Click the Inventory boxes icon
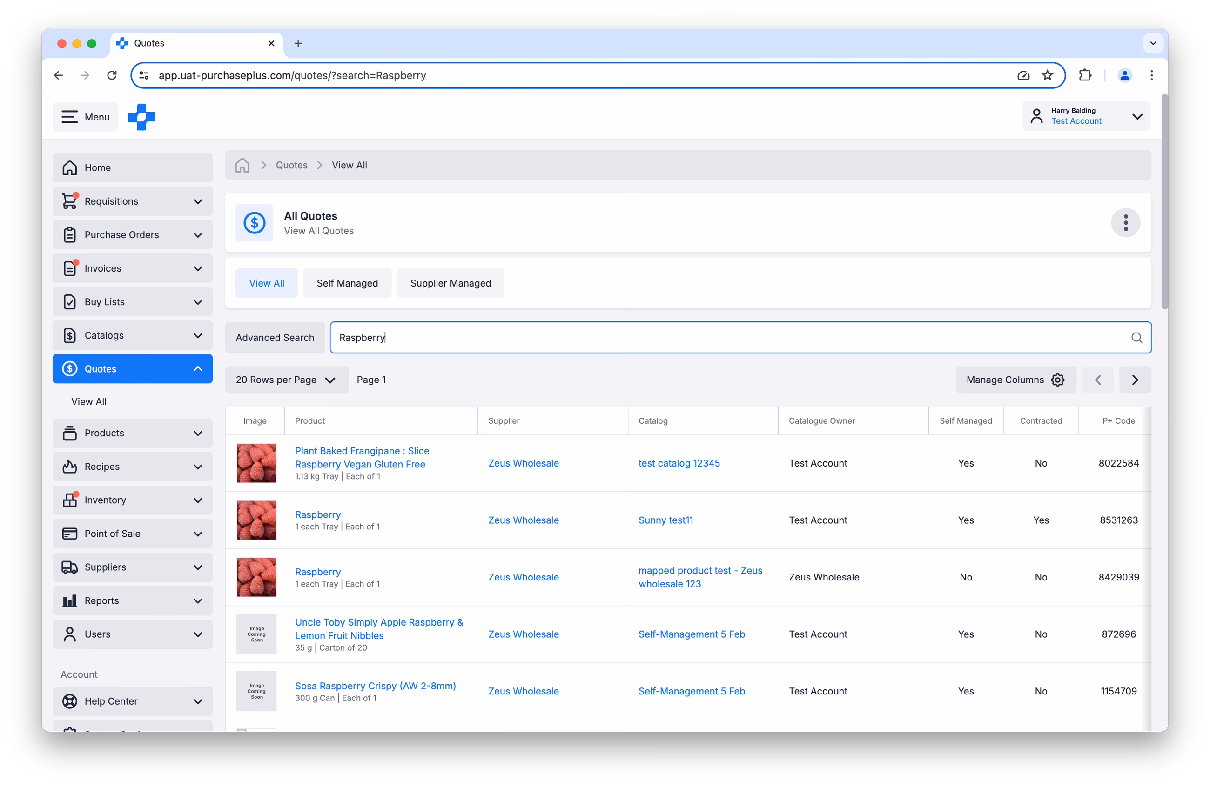 point(70,500)
